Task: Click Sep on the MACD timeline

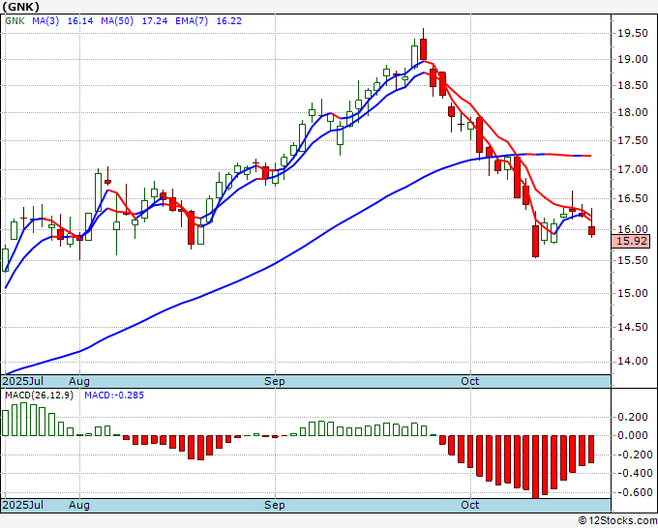Action: tap(275, 505)
